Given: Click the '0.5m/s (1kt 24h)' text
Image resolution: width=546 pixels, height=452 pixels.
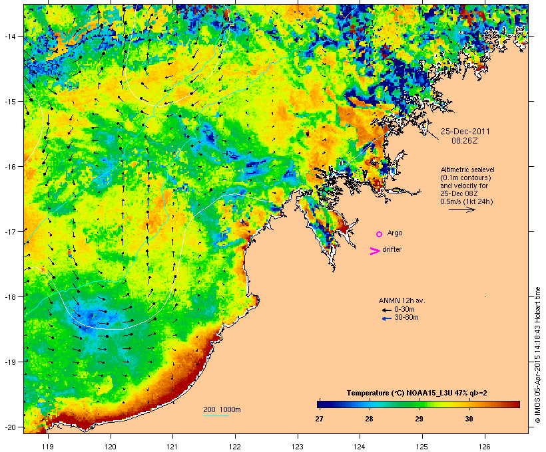Looking at the screenshot, I should point(467,201).
